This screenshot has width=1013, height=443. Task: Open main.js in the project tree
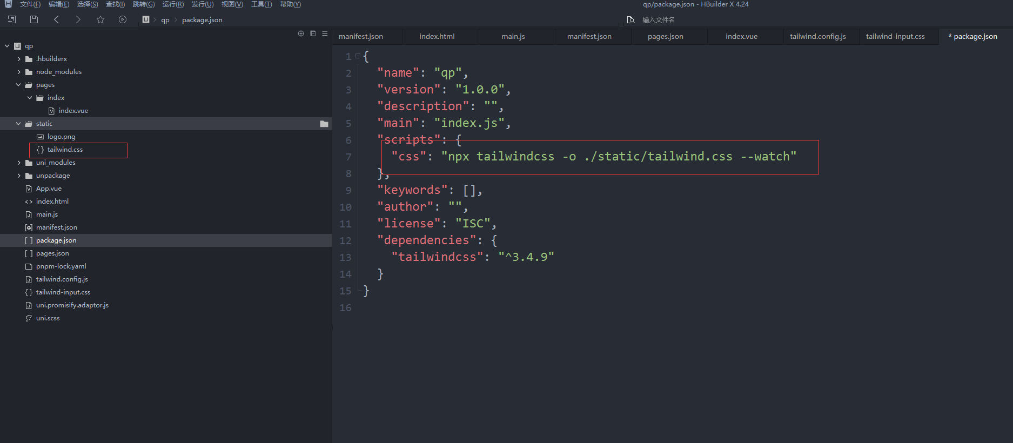click(x=47, y=214)
